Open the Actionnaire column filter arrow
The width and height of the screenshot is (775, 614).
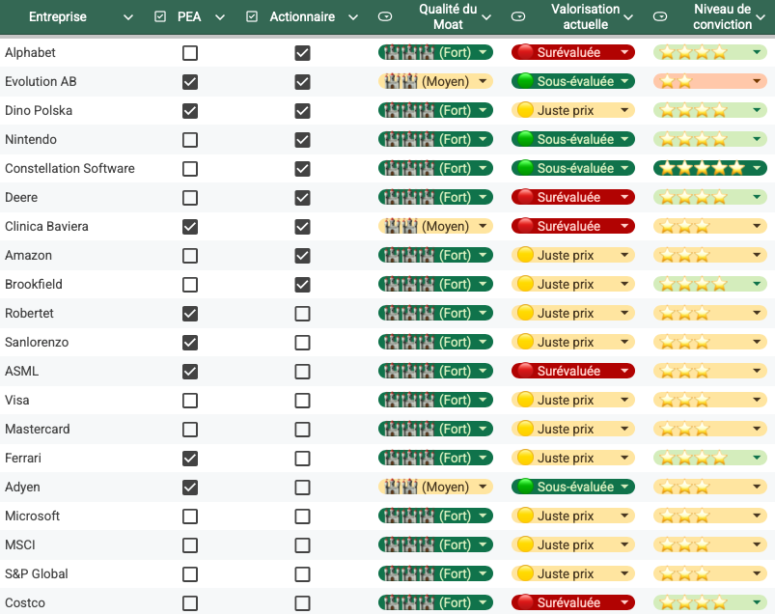(353, 17)
